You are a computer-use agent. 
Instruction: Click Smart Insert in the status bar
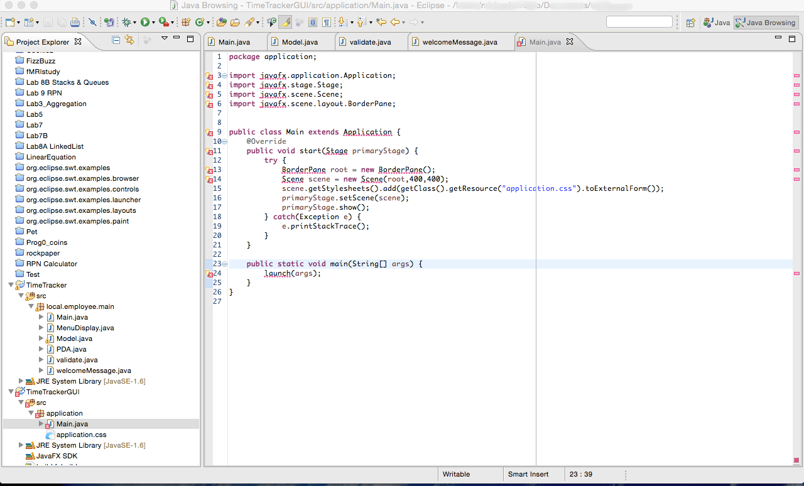(x=528, y=474)
